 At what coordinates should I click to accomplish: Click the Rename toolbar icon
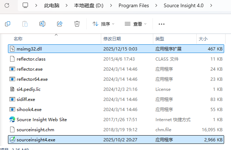coord(42,24)
